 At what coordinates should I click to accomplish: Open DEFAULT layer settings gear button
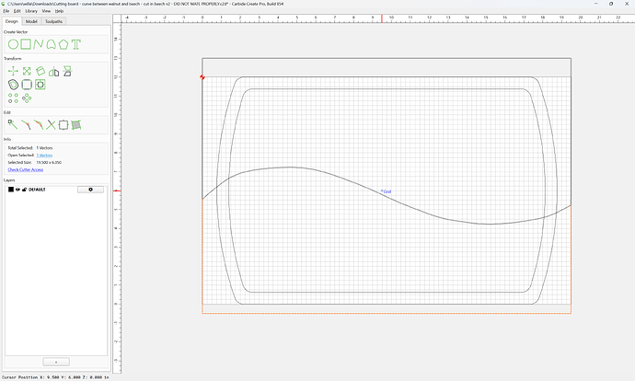click(x=90, y=190)
